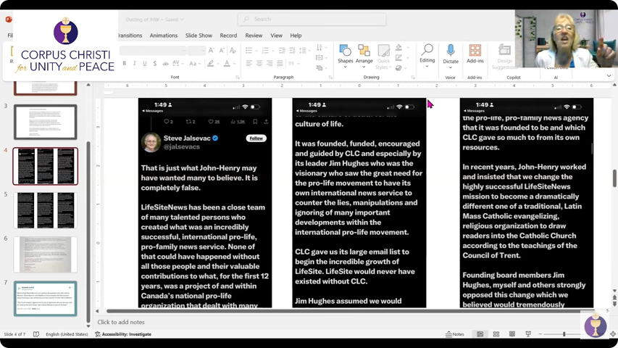The height and width of the screenshot is (348, 618).
Task: Open the font name combo box
Action: coord(153,50)
